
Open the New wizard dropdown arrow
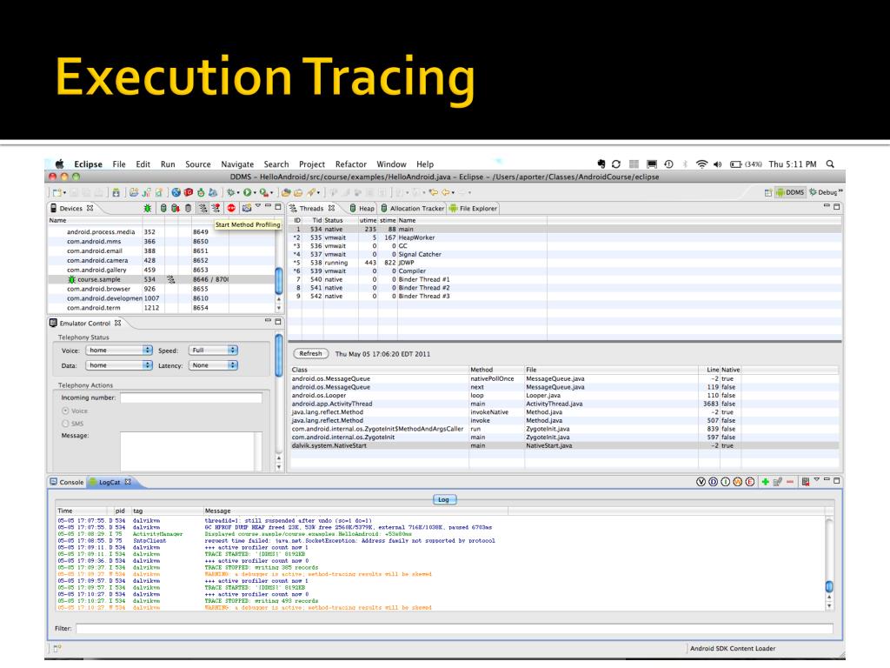[x=64, y=193]
